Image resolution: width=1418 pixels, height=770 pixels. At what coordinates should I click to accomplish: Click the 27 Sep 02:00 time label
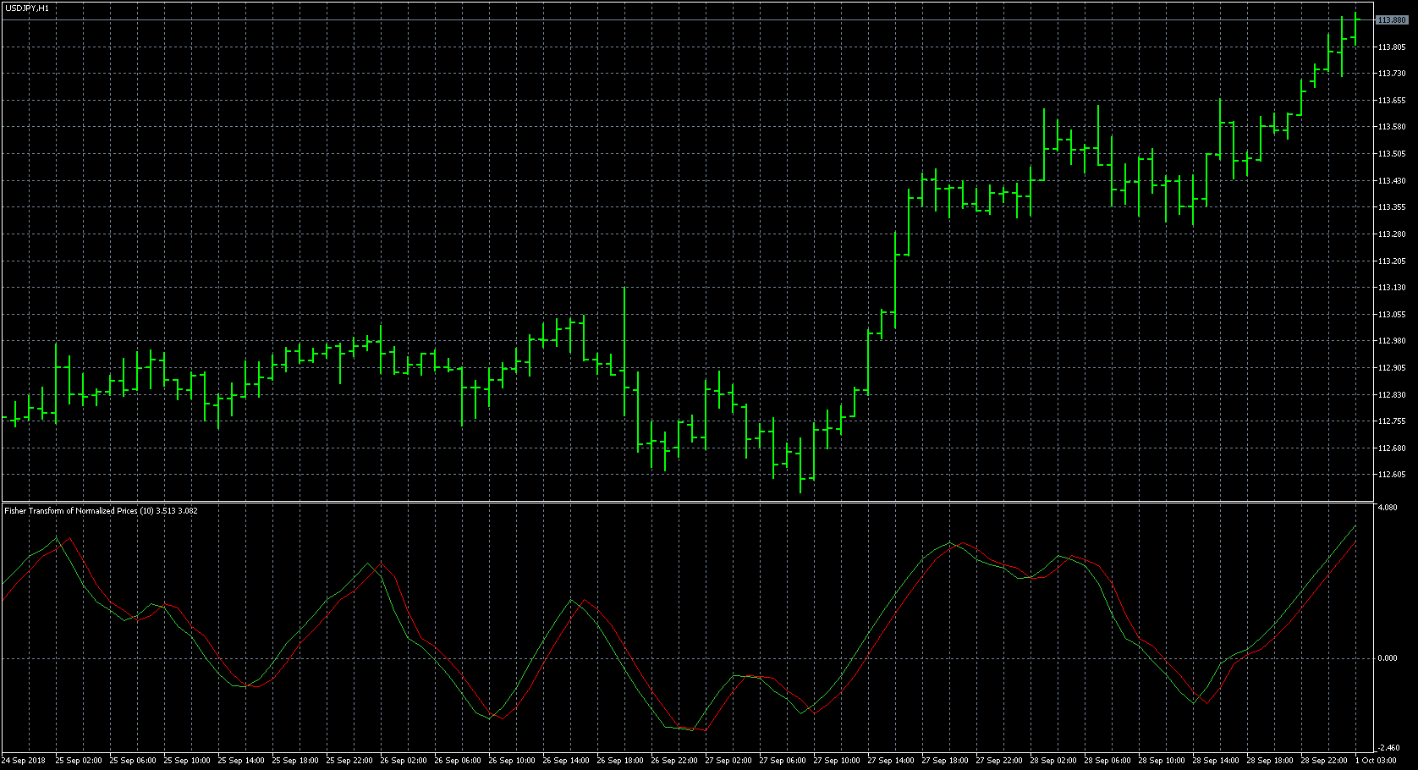[x=728, y=761]
